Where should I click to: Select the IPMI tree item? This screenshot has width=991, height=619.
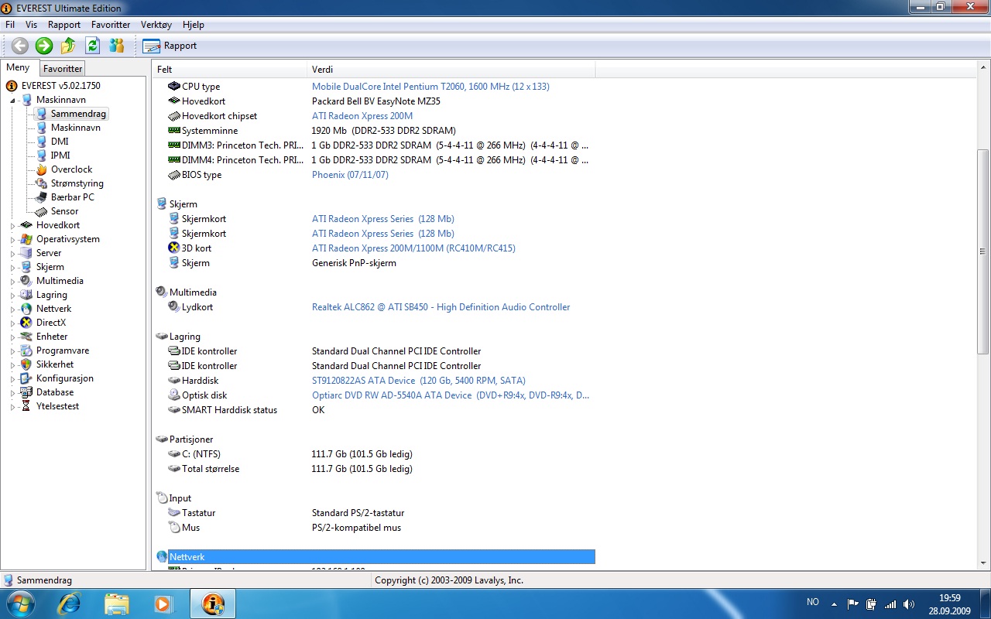tap(60, 156)
